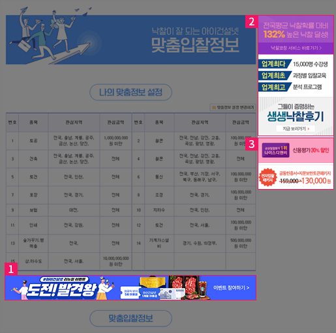Screen dimensions: 336x333
Task: Click the Starbucks coffee cup in event banner
Action: click(x=202, y=289)
